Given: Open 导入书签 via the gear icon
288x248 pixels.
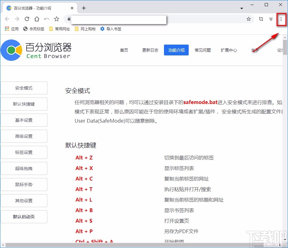Looking at the screenshot, I should point(102,29).
